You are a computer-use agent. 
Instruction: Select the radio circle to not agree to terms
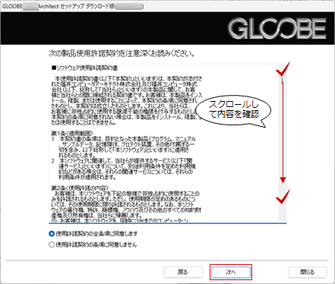pyautogui.click(x=52, y=245)
